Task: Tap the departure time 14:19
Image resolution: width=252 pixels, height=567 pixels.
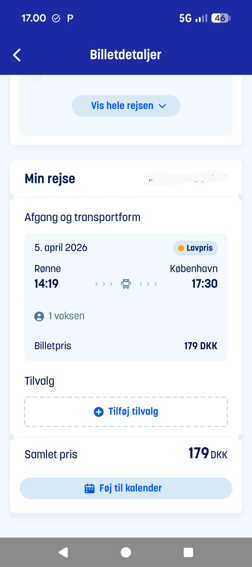Action: click(x=46, y=284)
